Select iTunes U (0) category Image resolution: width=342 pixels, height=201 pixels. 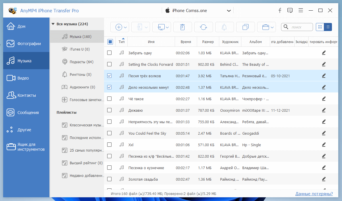[x=77, y=49]
